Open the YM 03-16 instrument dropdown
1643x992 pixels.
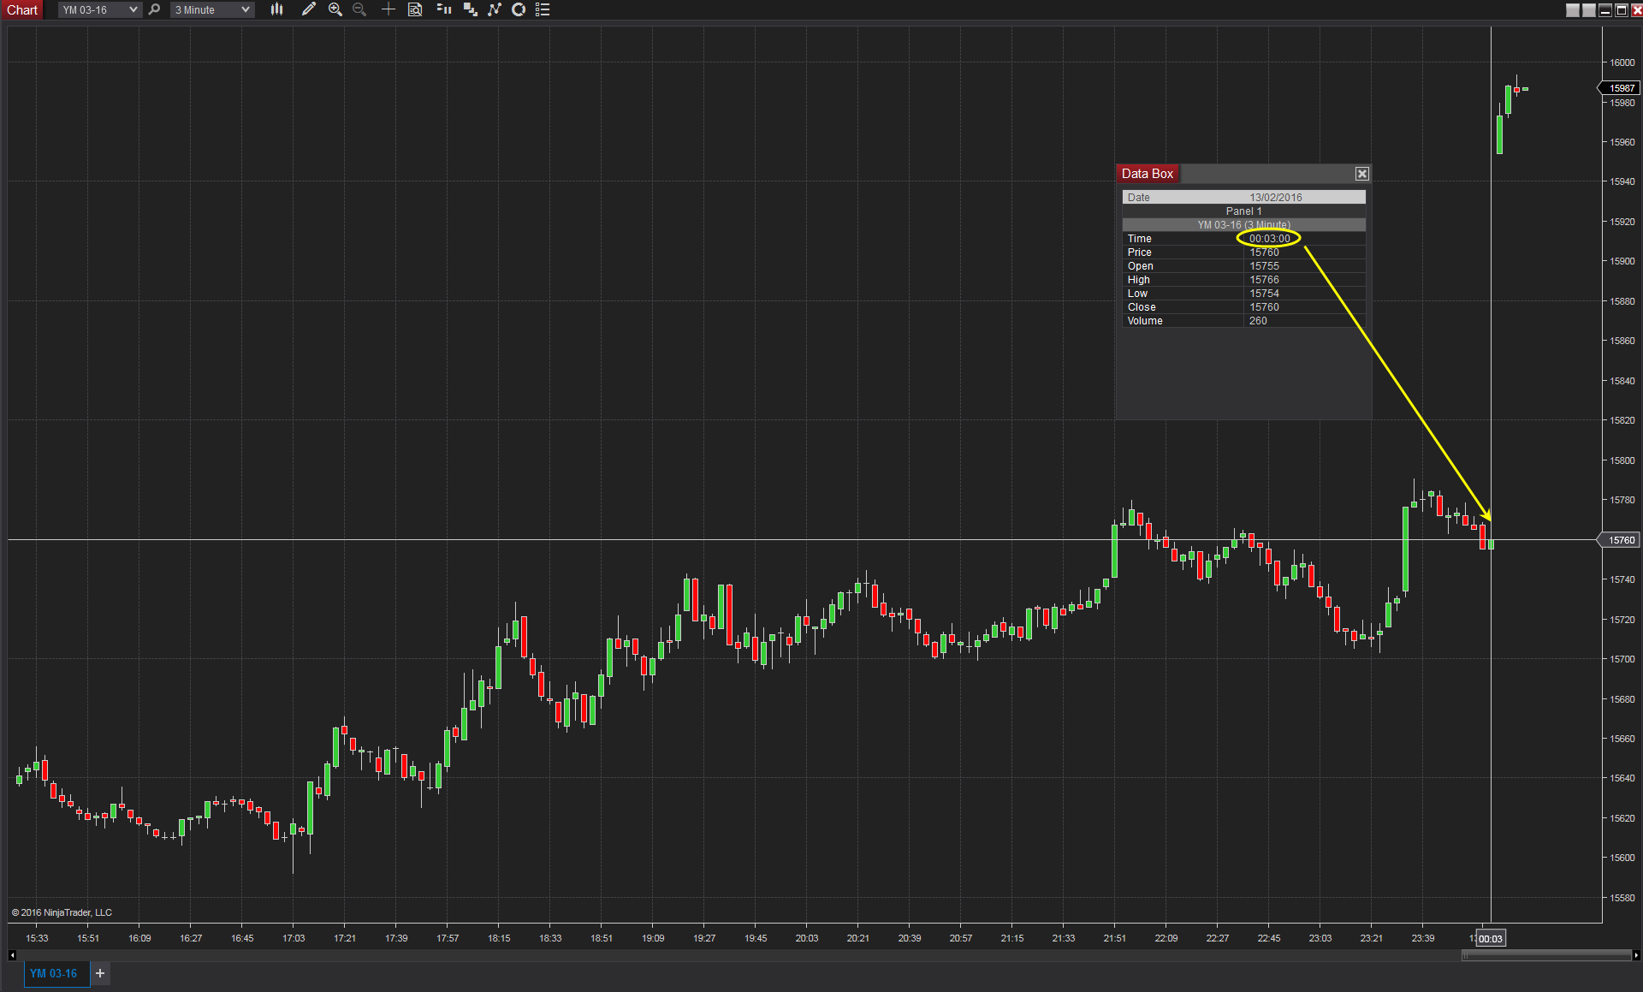[x=133, y=9]
